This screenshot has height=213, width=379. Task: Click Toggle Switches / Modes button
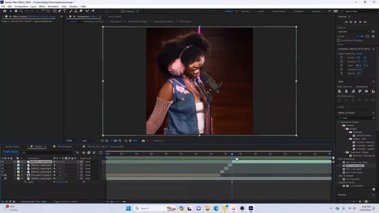coord(66,201)
